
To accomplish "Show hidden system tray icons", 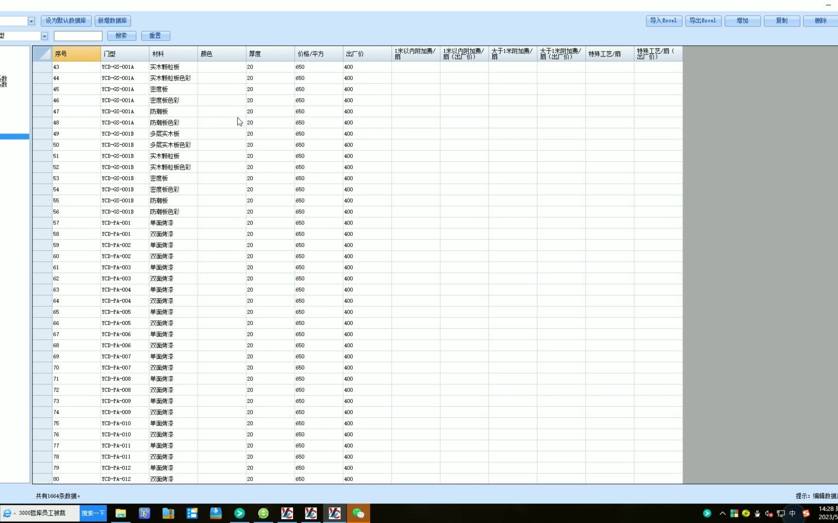I will coord(723,513).
